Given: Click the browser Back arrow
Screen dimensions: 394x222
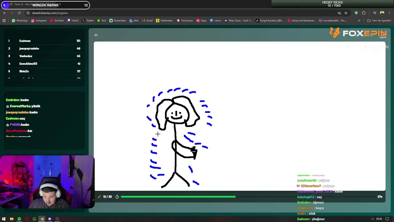Looking at the screenshot, I should pyautogui.click(x=4, y=13).
